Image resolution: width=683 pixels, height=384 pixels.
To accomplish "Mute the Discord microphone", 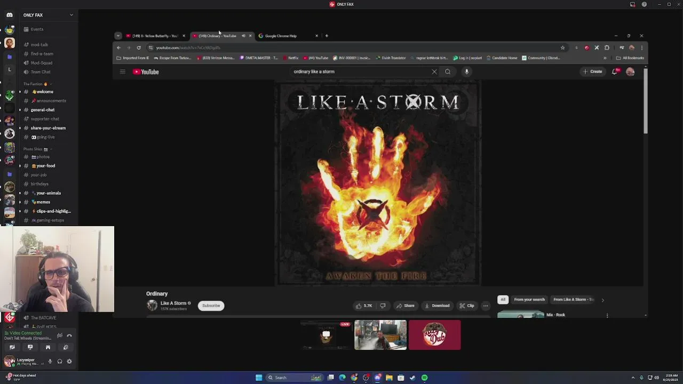I will [x=50, y=362].
